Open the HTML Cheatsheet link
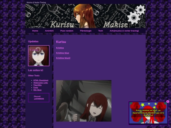The height and width of the screenshot is (128, 171). 41,80
